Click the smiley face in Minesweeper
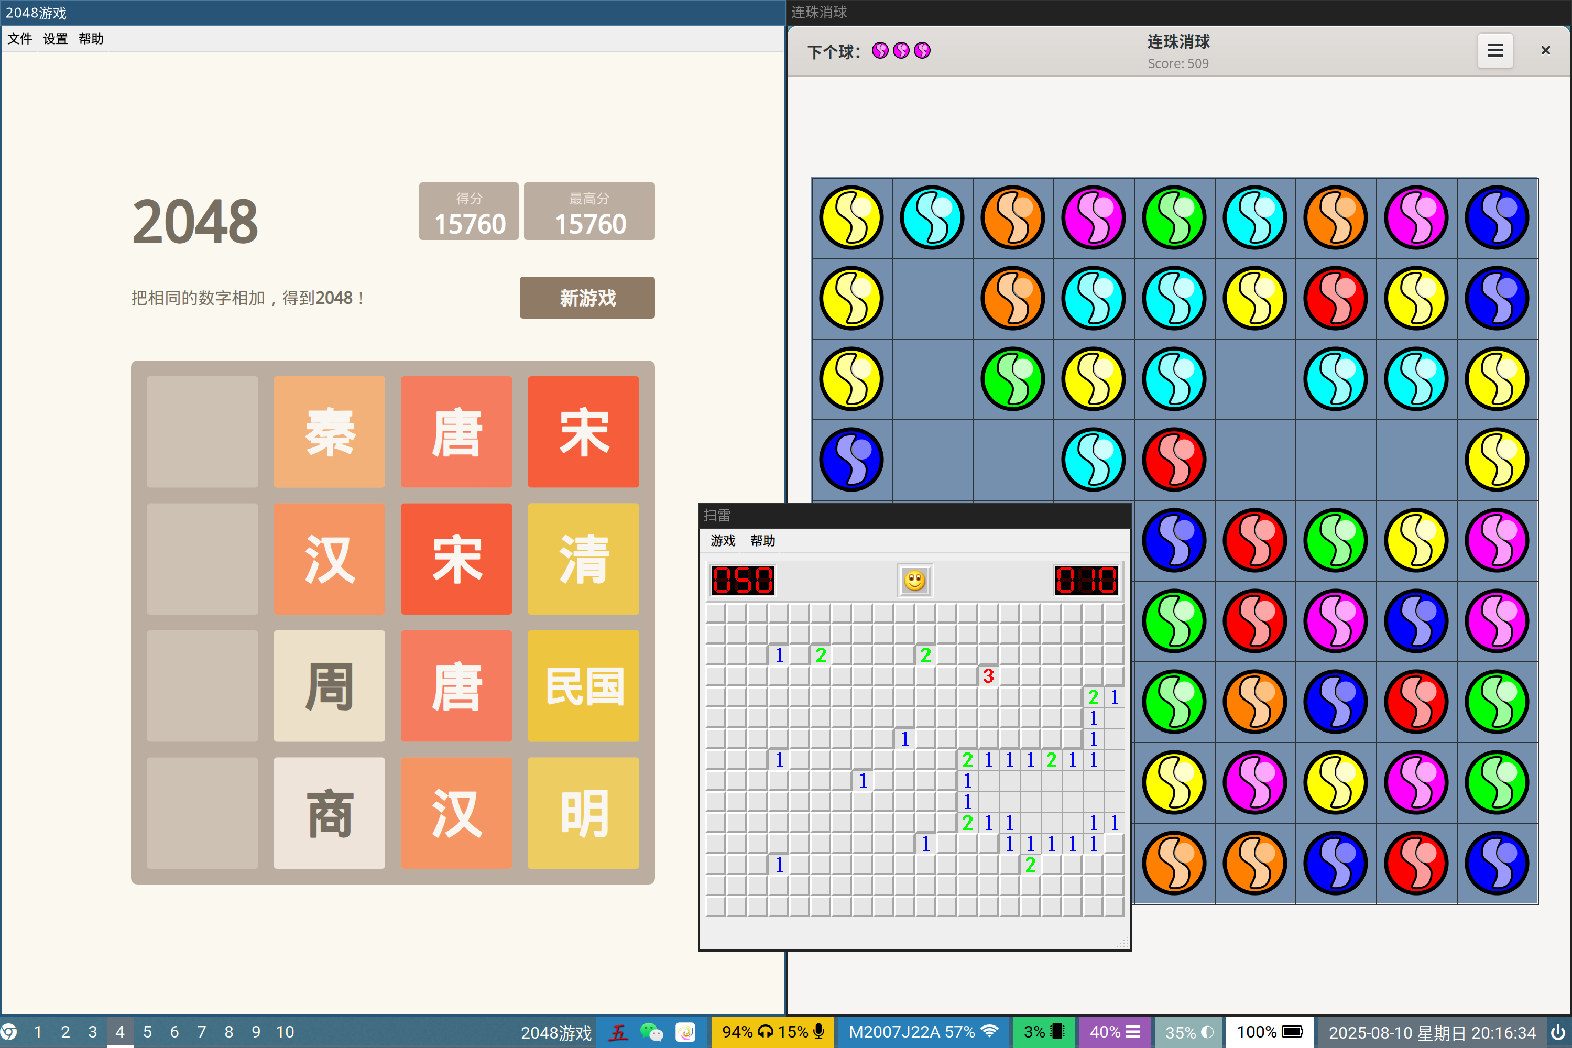1572x1048 pixels. click(914, 580)
